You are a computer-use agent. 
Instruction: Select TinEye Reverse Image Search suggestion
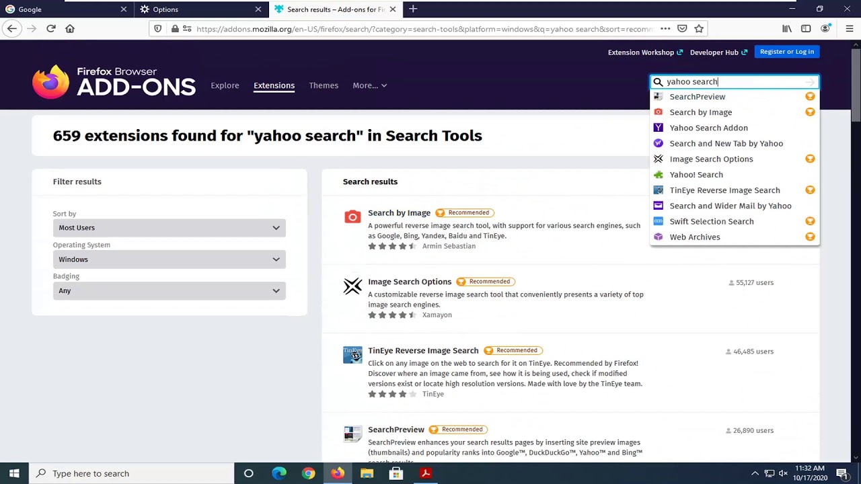tap(735, 190)
